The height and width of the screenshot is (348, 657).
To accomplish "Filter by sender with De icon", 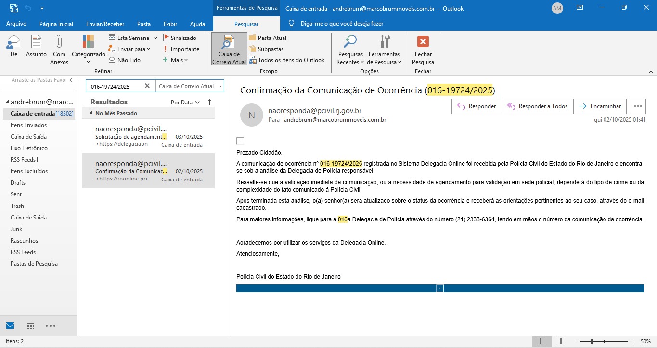I will tap(13, 42).
